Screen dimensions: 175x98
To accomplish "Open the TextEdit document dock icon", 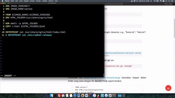I will pos(67,96).
